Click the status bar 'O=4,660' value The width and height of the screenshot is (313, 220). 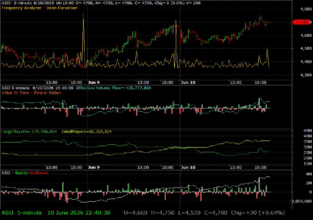(135, 213)
